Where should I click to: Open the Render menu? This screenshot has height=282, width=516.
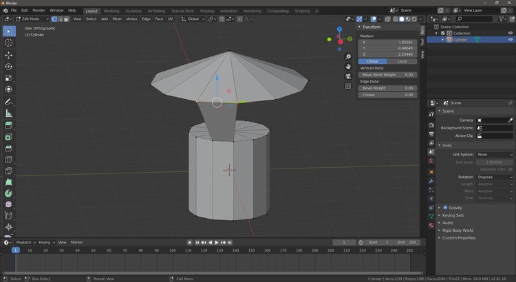click(x=39, y=10)
